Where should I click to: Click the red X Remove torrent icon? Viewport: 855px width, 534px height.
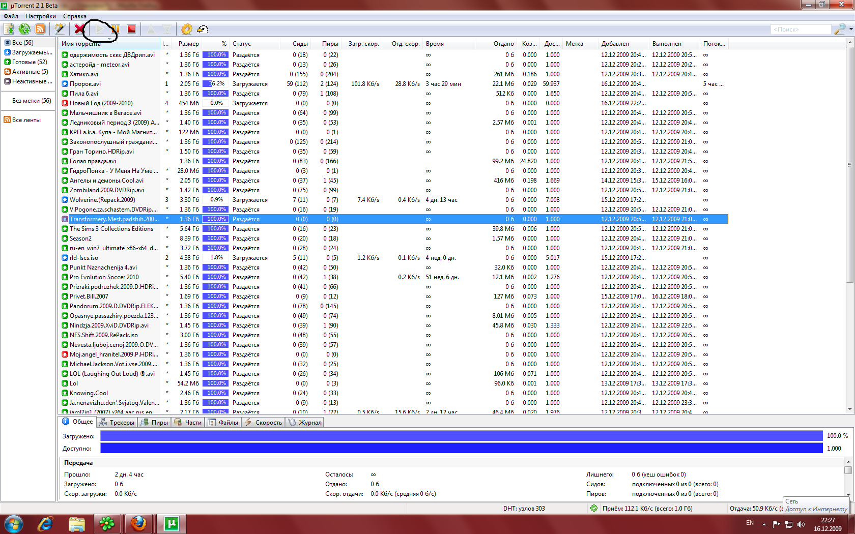(79, 29)
